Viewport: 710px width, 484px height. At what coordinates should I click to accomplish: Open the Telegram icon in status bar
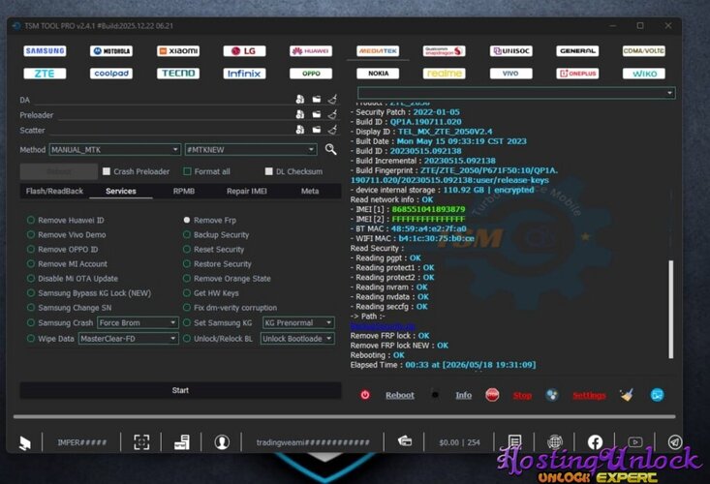(x=675, y=442)
